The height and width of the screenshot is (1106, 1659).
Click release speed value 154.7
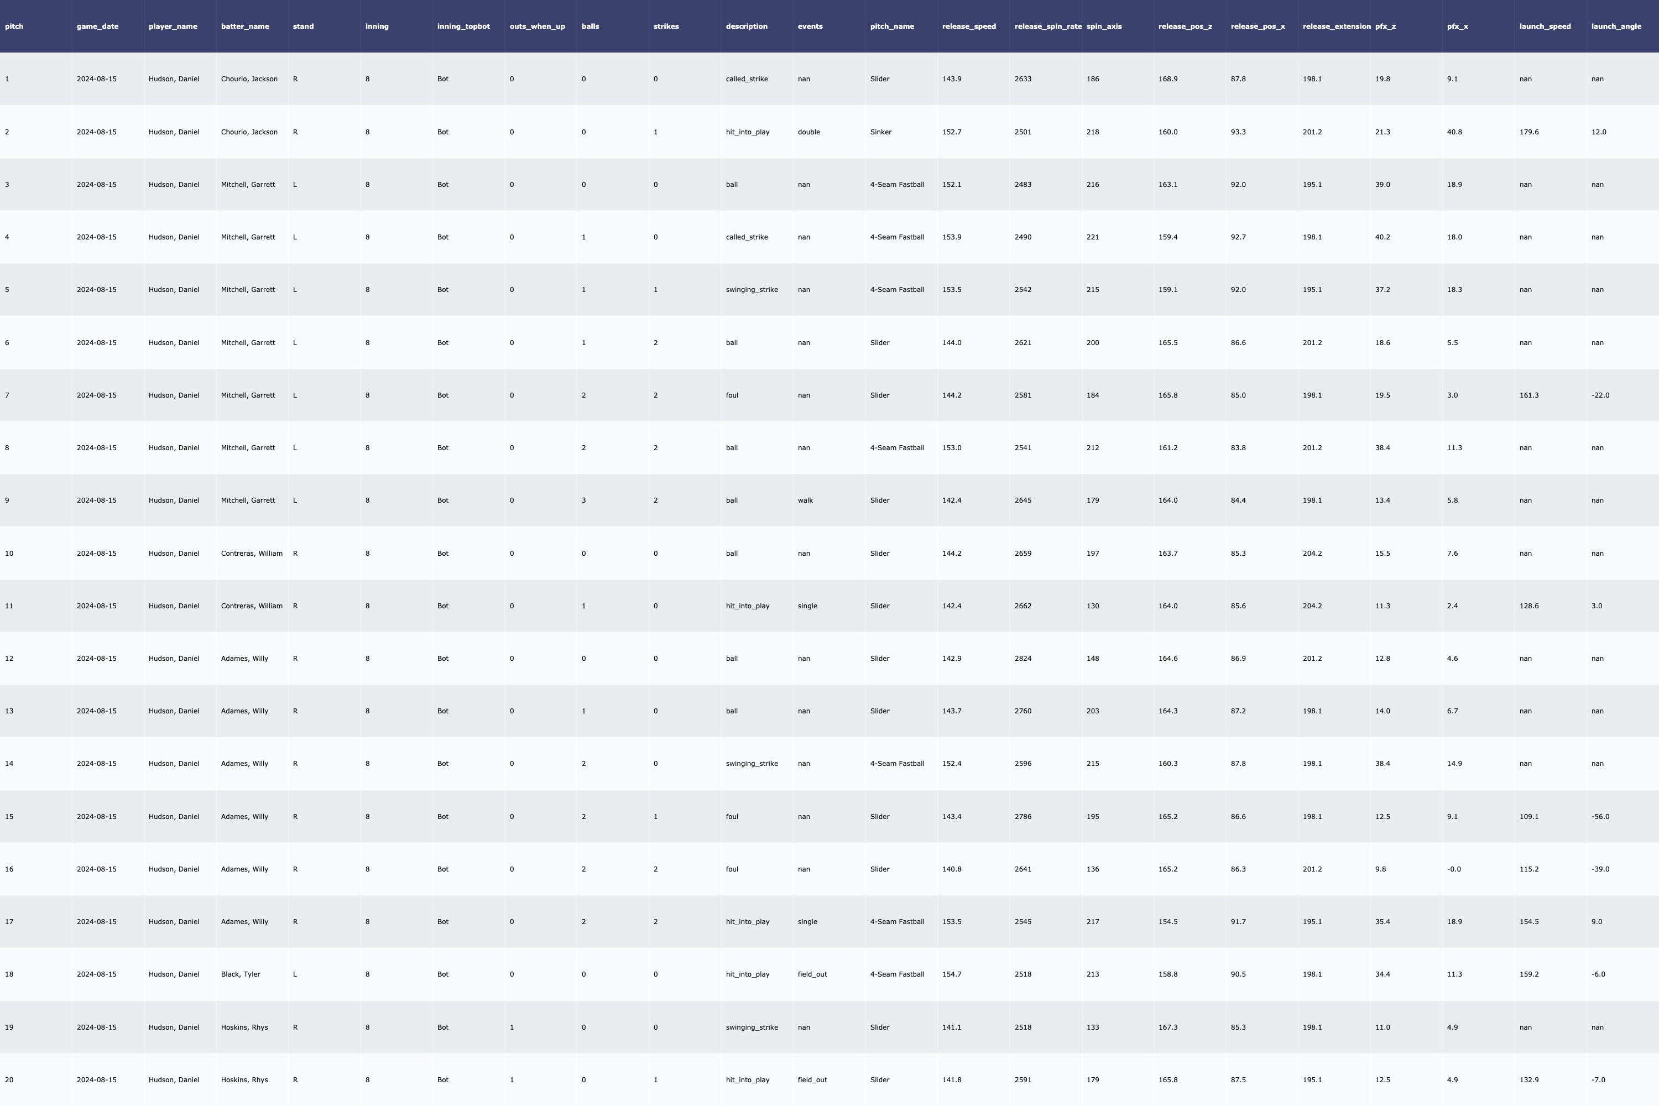coord(952,974)
